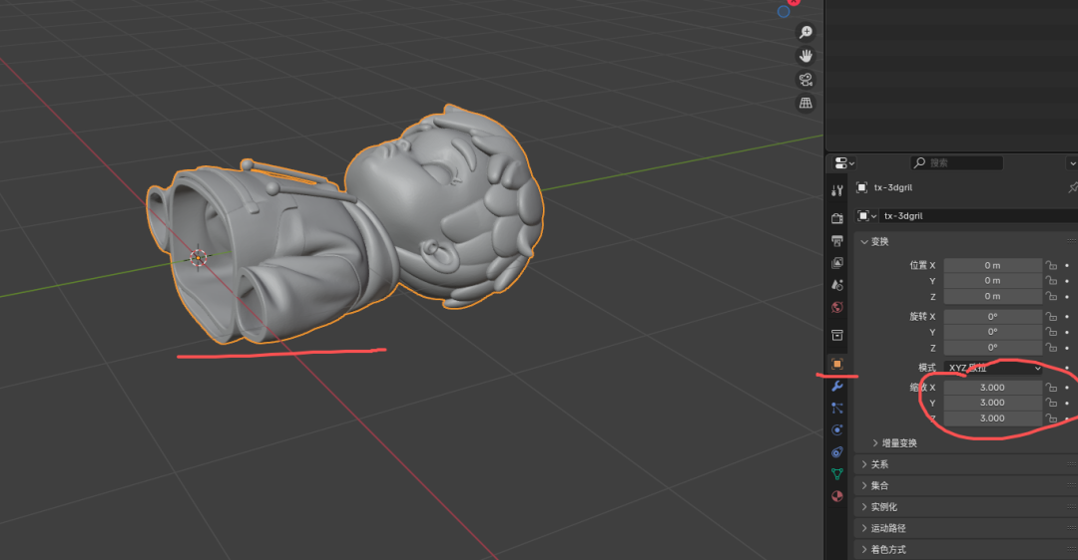Click the 缩放 X value 3.000
The height and width of the screenshot is (560, 1078).
coord(993,388)
